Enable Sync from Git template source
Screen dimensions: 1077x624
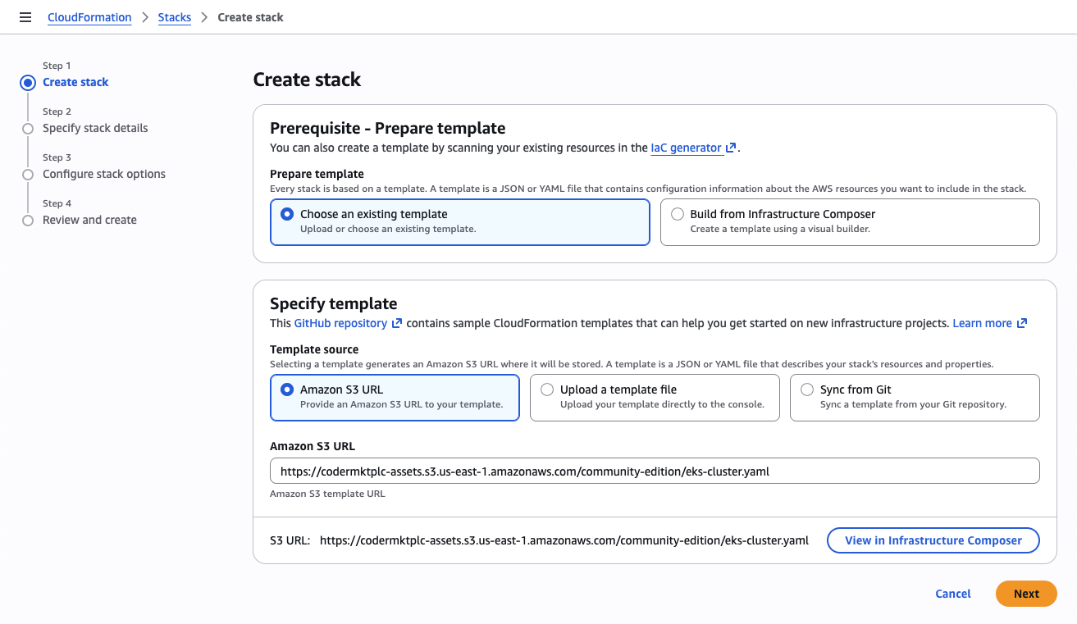[x=807, y=389]
